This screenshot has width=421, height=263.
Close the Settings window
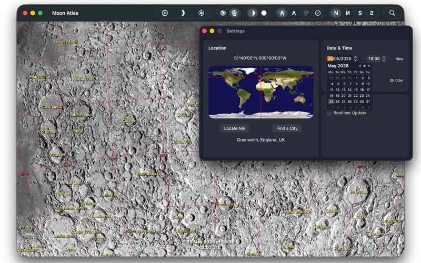204,31
